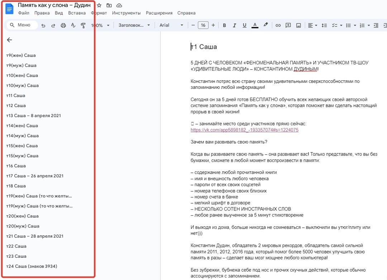Click the font size field showing 16
Image resolution: width=387 pixels, height=280 pixels.
[203, 25]
